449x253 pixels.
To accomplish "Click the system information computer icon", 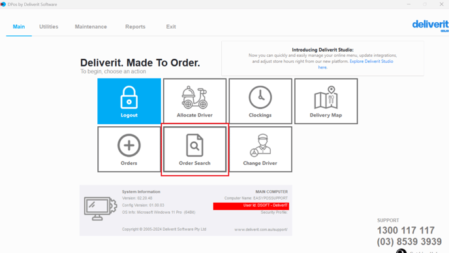I will pos(101,209).
